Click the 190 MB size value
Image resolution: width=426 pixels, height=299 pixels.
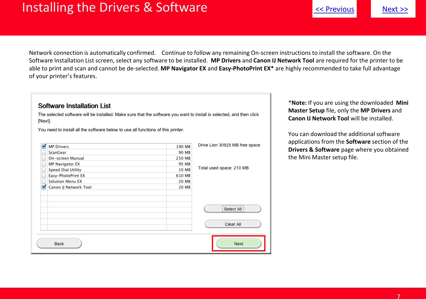tap(183, 147)
